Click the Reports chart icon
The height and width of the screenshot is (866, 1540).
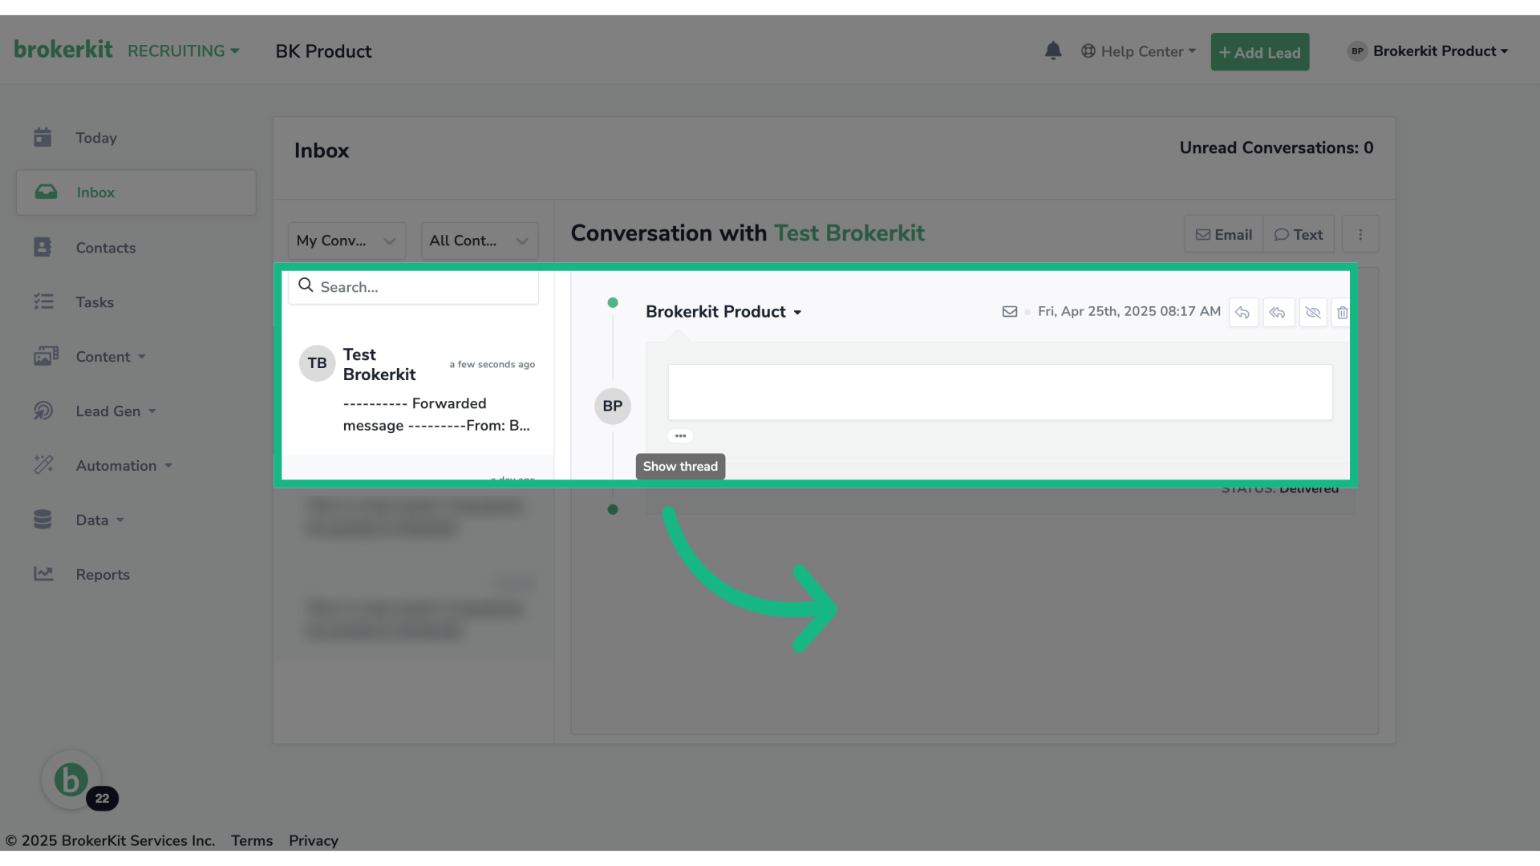[43, 574]
